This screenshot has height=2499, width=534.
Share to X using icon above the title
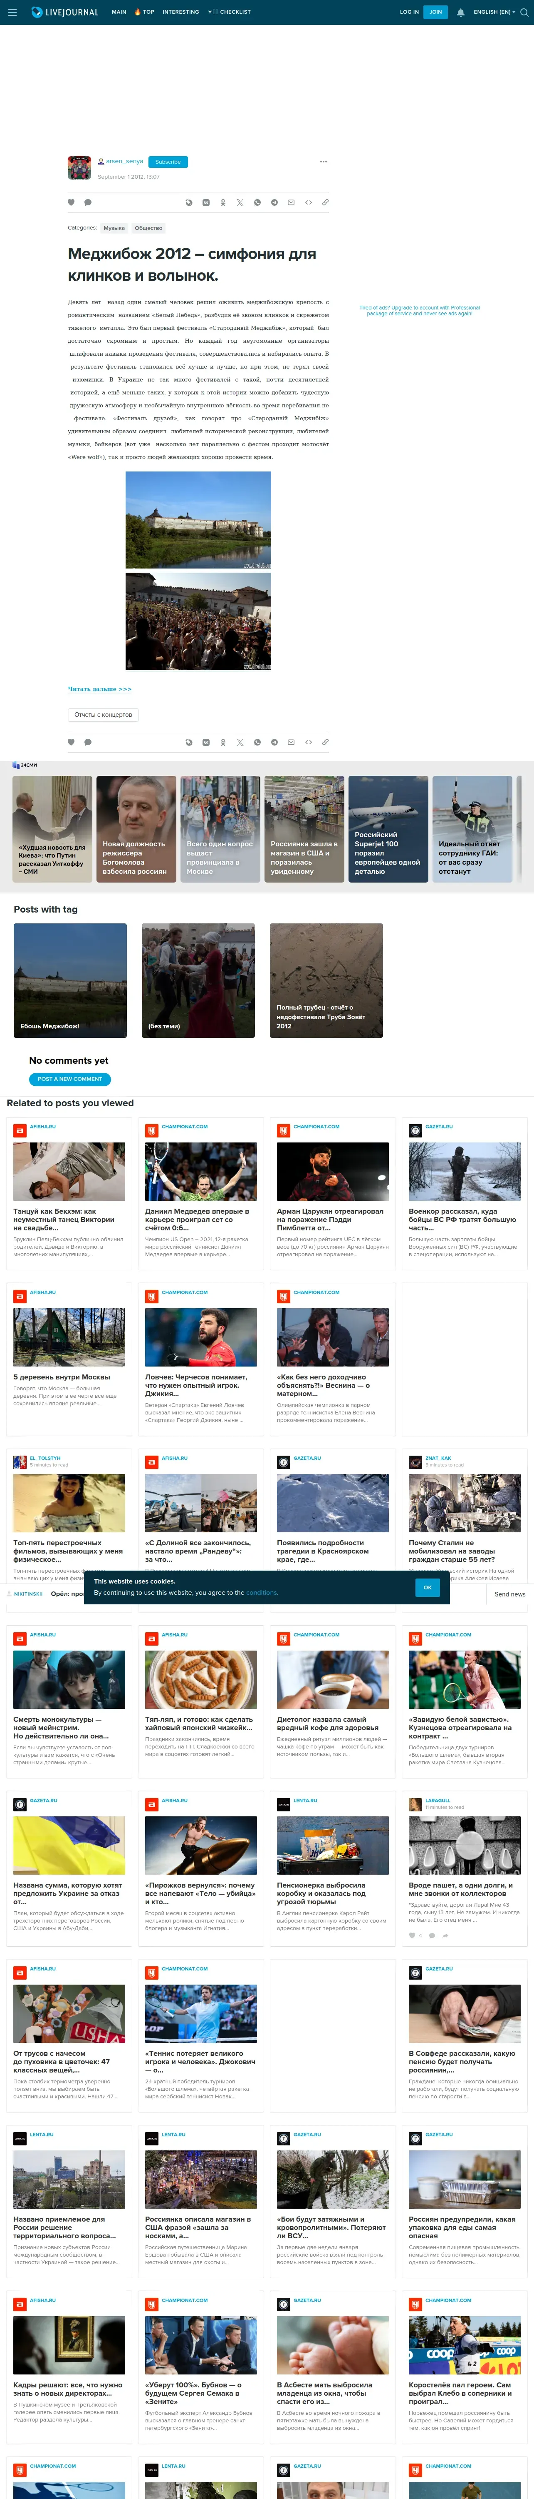pos(240,203)
